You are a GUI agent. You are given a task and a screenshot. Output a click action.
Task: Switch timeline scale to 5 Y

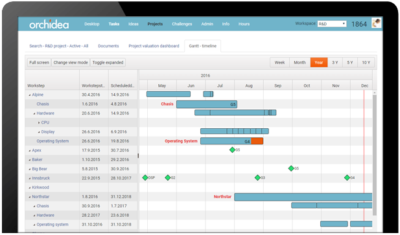point(350,62)
